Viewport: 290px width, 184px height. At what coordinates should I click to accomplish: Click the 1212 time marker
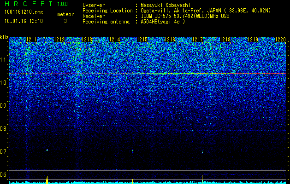[x=59, y=40]
